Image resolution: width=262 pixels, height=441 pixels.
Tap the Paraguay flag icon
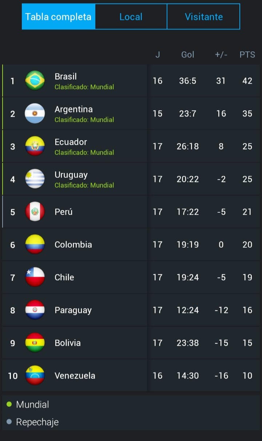pos(35,310)
